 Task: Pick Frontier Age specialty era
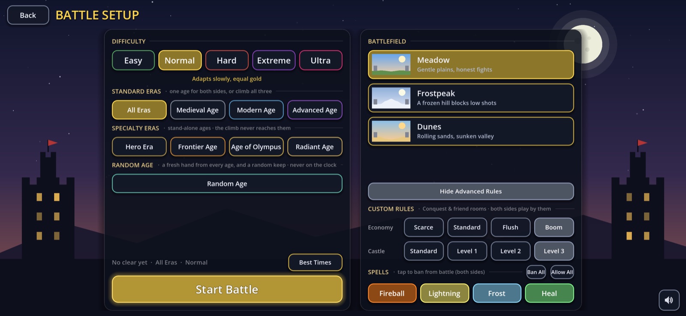pos(198,147)
